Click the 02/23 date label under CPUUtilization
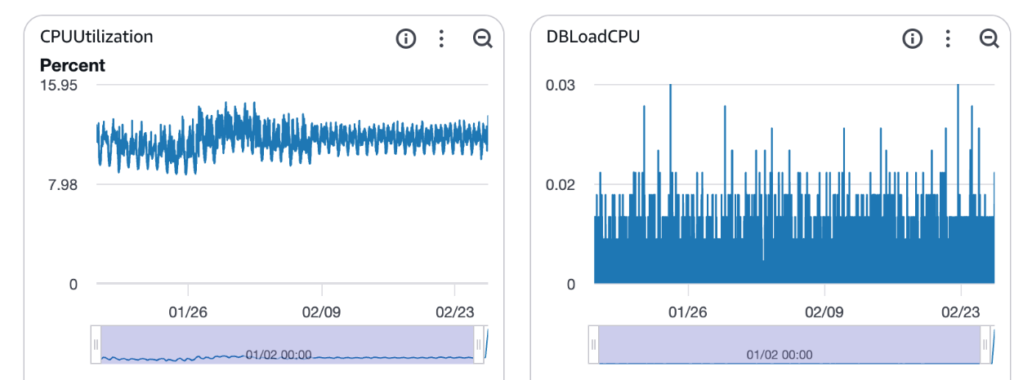Viewport: 1023px width, 380px height. pyautogui.click(x=456, y=312)
